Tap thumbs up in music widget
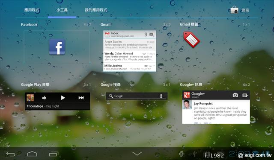This screenshot has width=274, height=160. click(x=44, y=98)
